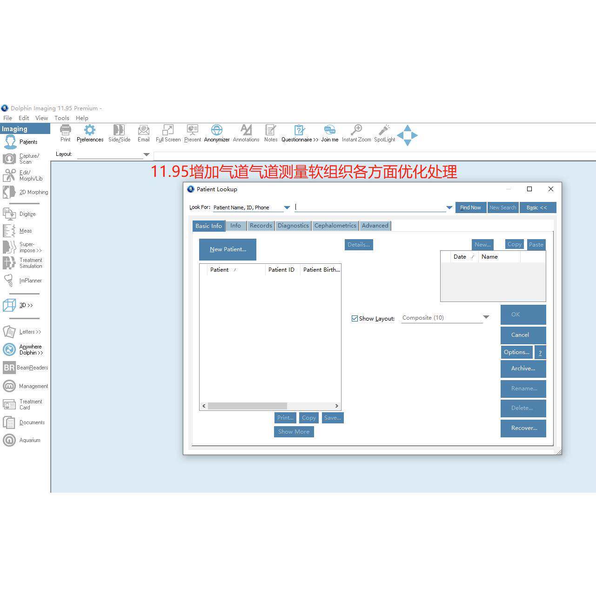The width and height of the screenshot is (596, 596).
Task: Click the New Patient button
Action: [228, 249]
